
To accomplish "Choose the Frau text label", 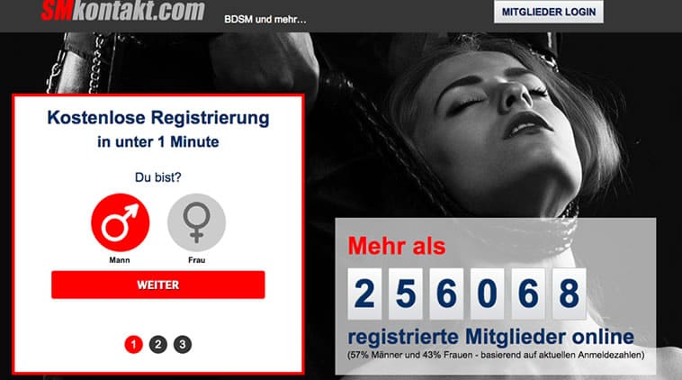I will click(197, 260).
